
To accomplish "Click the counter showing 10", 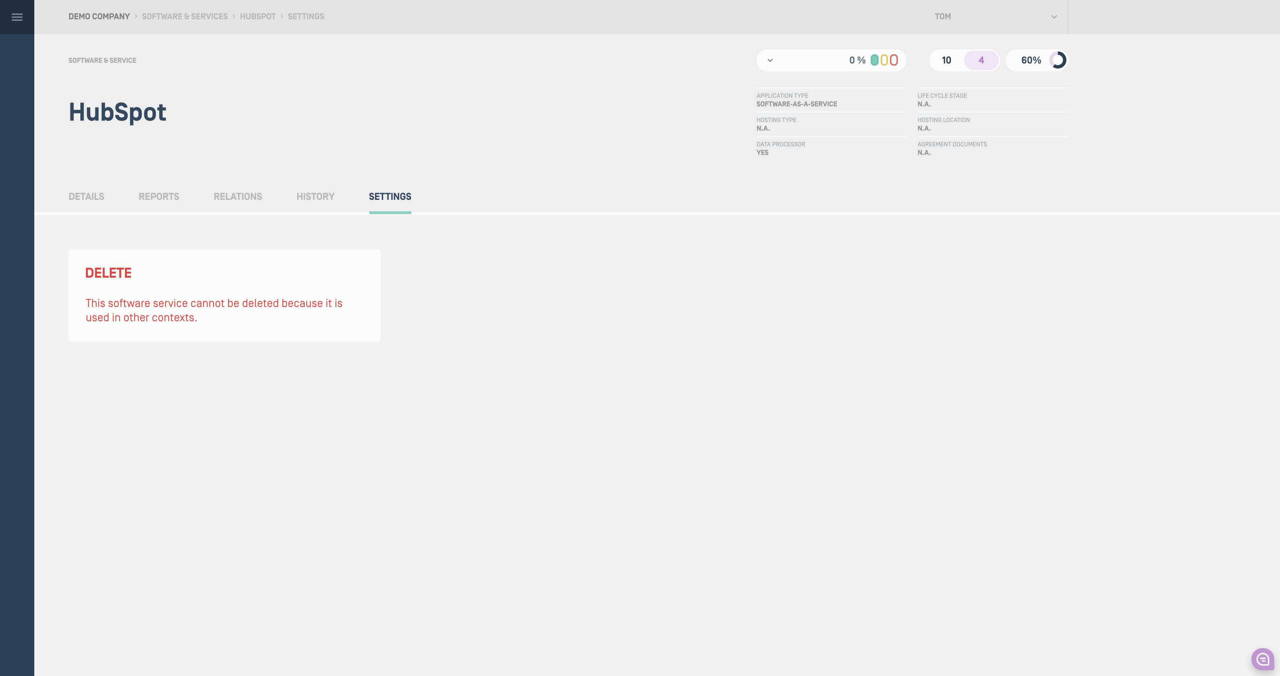I will 946,60.
